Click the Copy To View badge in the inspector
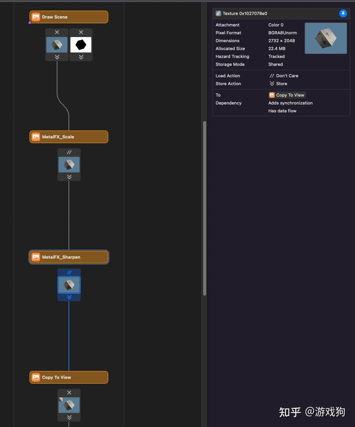 (x=287, y=95)
